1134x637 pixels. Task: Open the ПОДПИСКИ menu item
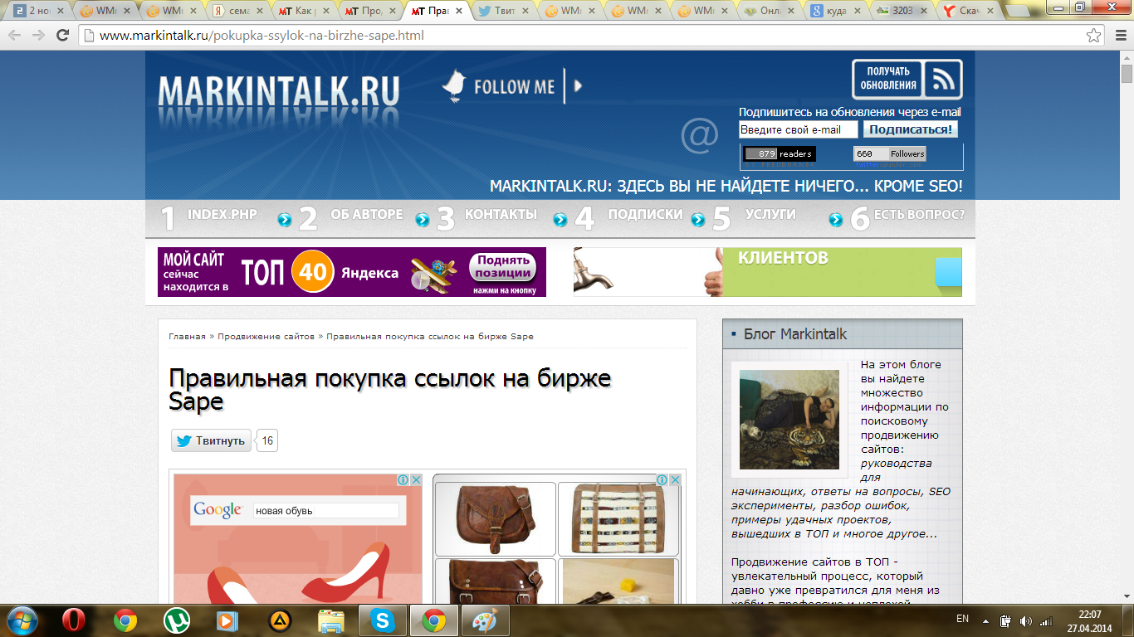pyautogui.click(x=645, y=214)
